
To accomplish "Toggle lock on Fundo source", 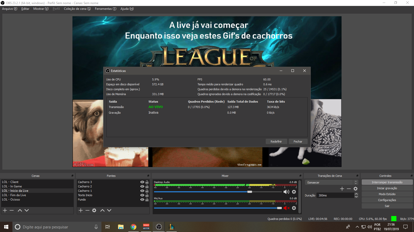I will pyautogui.click(x=147, y=200).
